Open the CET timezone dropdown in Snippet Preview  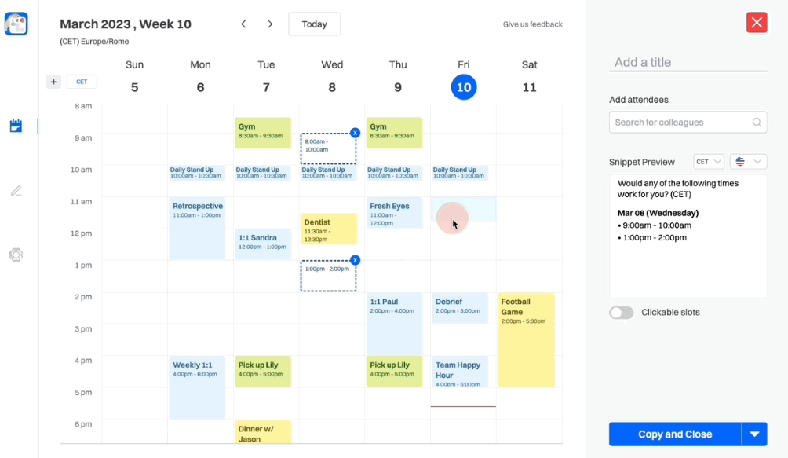(x=709, y=162)
